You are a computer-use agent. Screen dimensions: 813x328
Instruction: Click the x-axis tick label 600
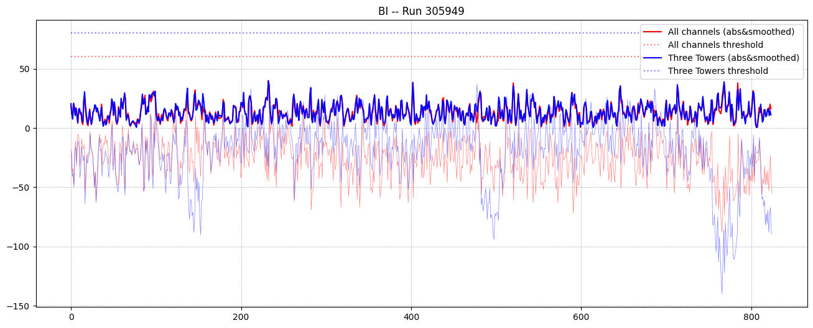coord(581,316)
